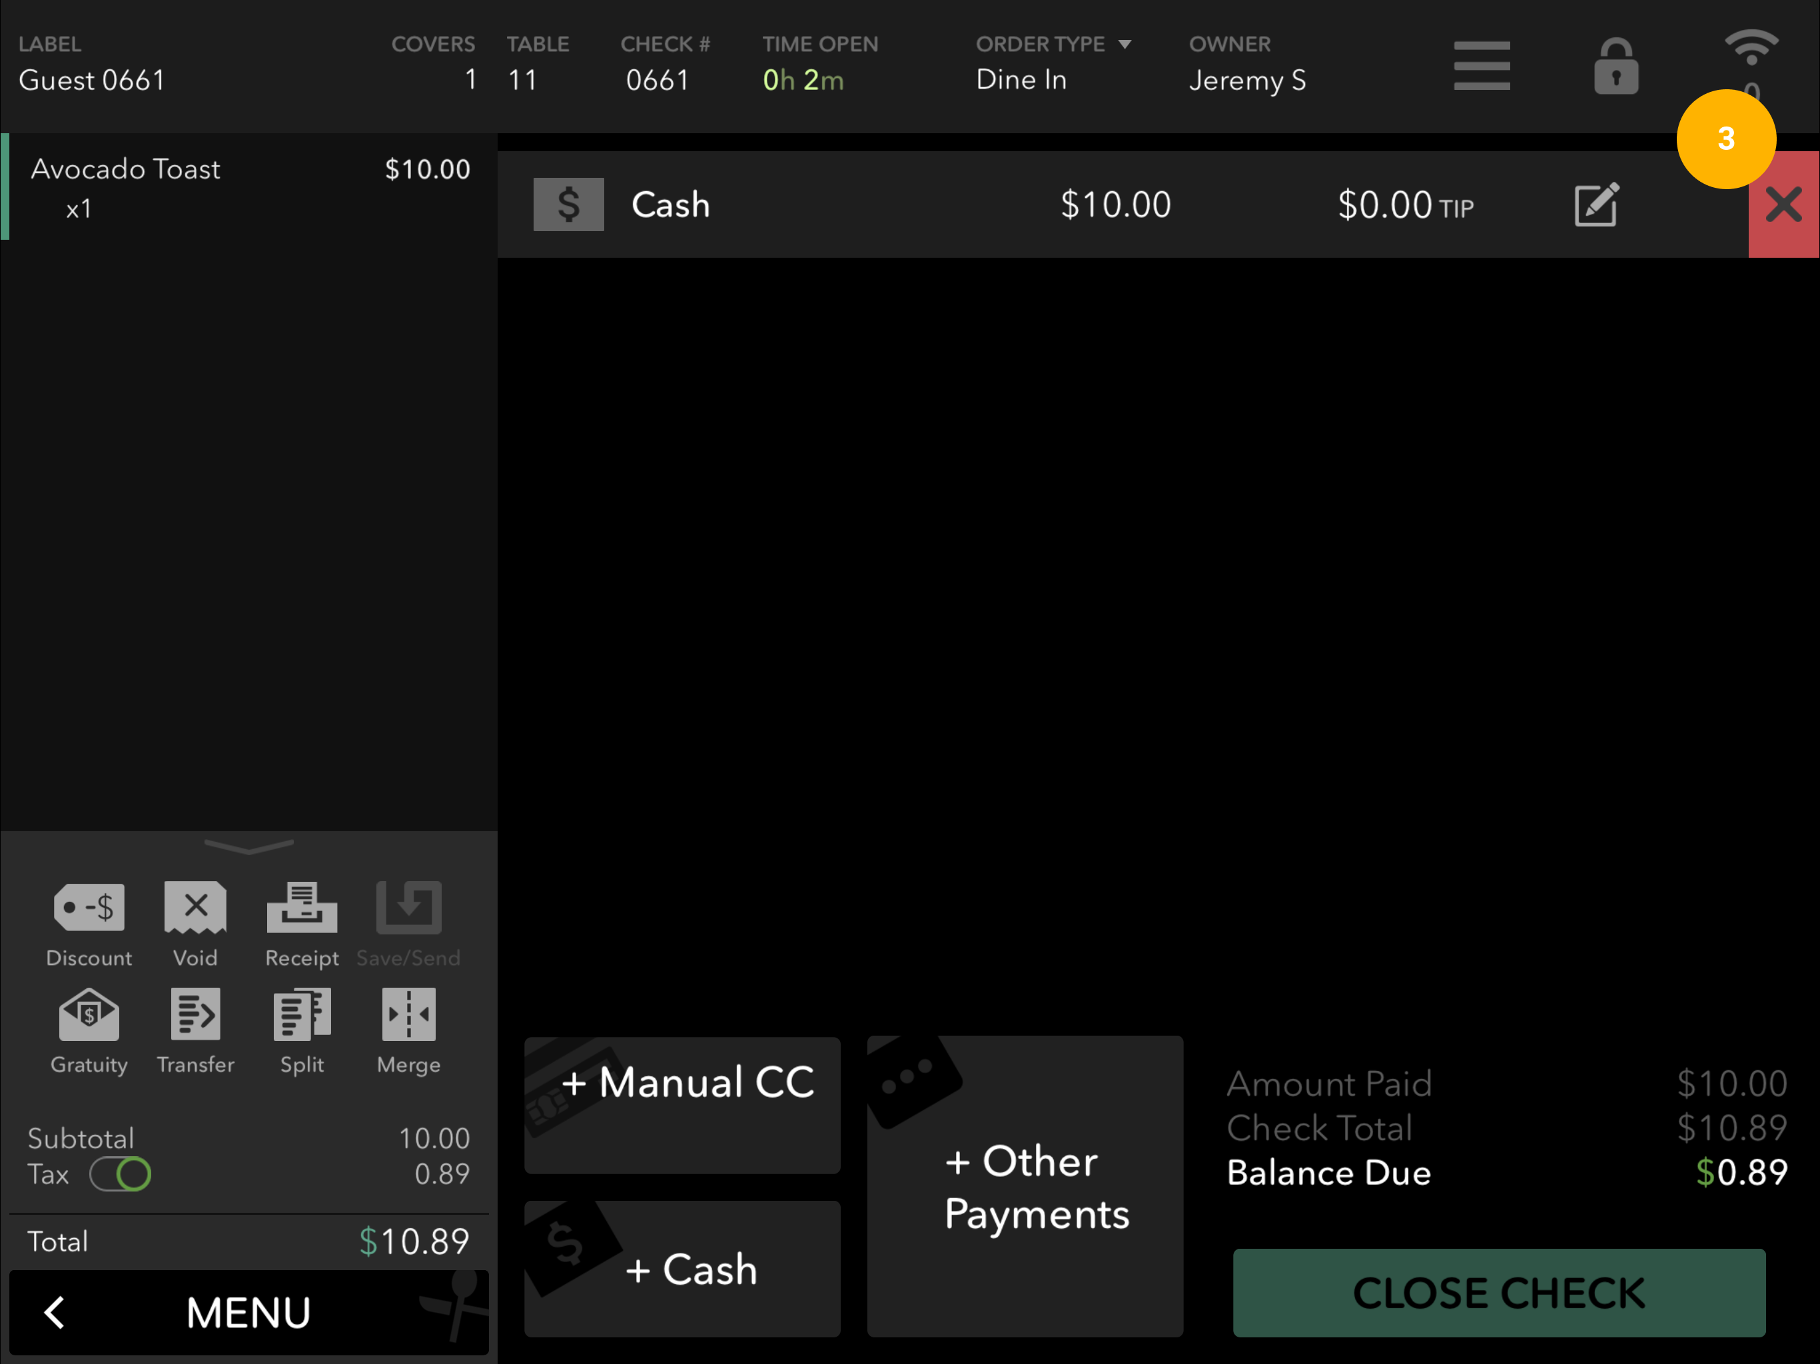
Task: Add a Cash payment
Action: click(682, 1269)
